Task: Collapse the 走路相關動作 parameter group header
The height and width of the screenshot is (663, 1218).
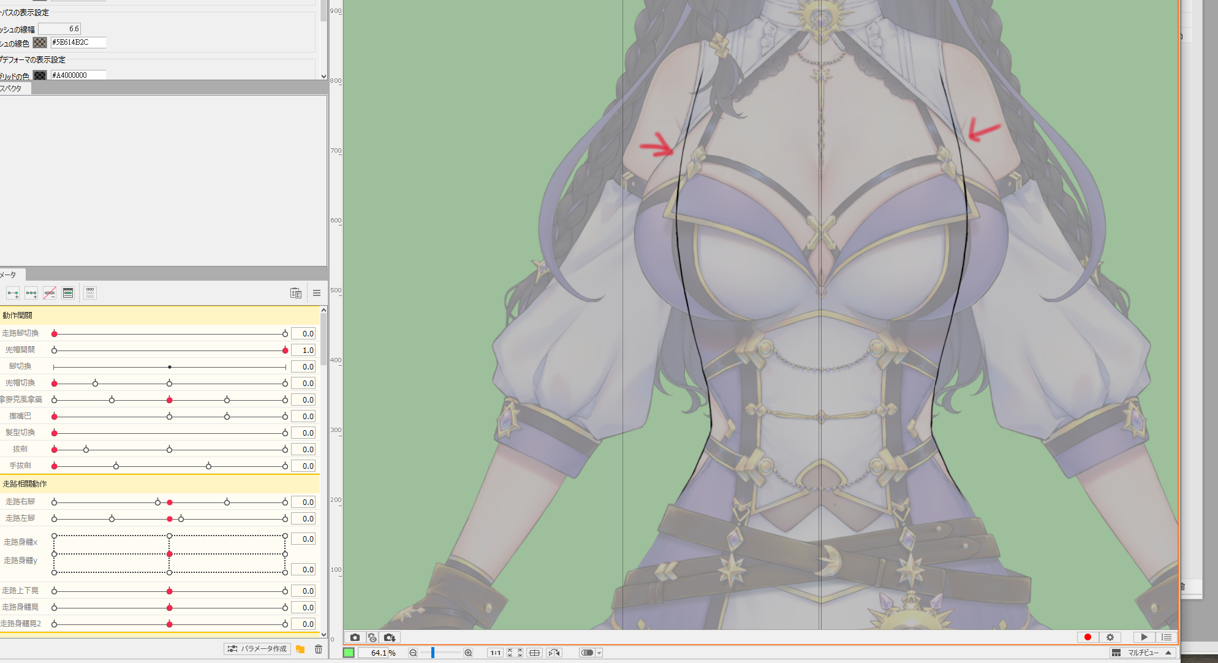Action: coord(159,484)
